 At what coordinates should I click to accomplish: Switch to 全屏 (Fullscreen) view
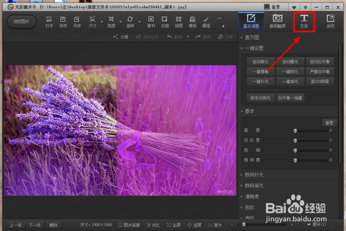point(174,225)
